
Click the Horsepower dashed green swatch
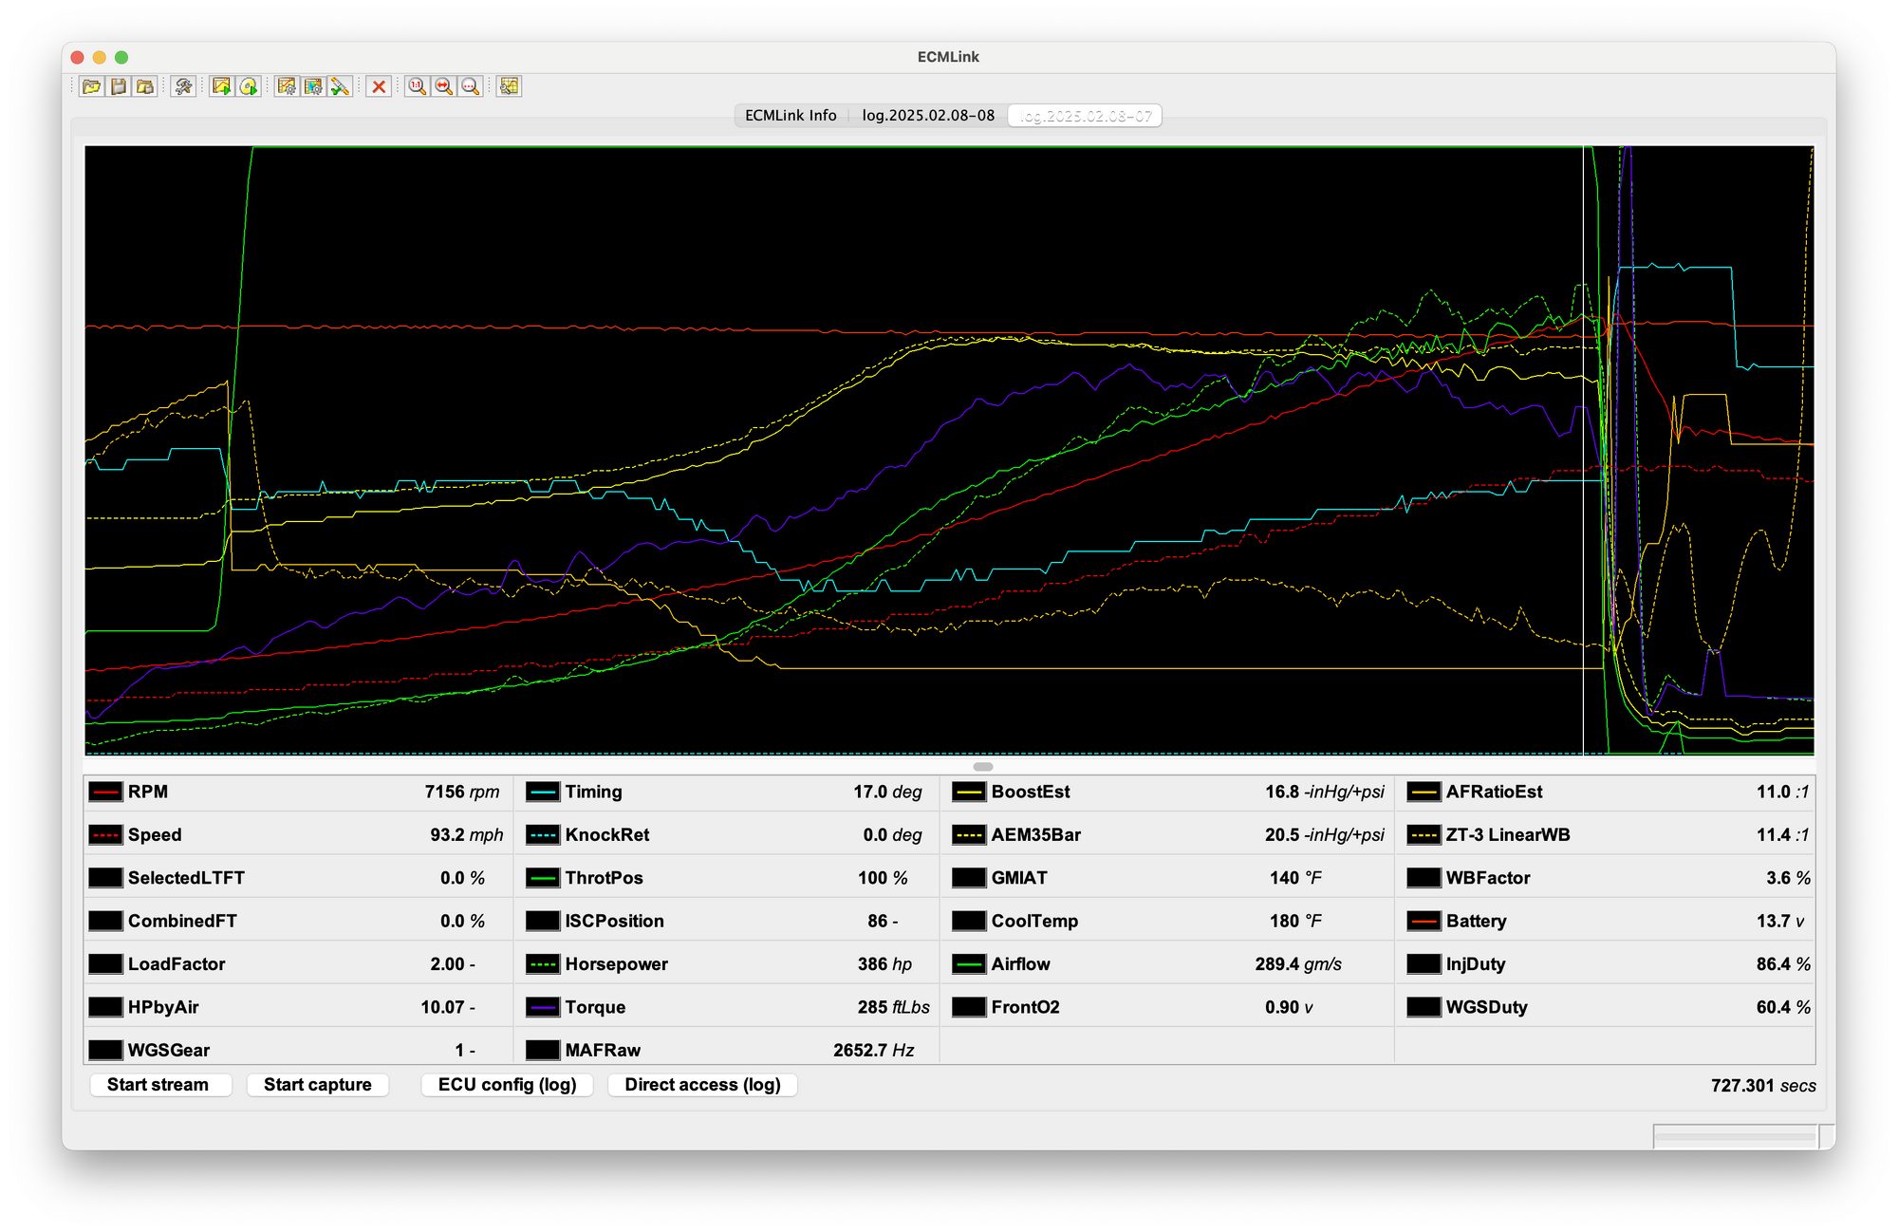(x=543, y=964)
